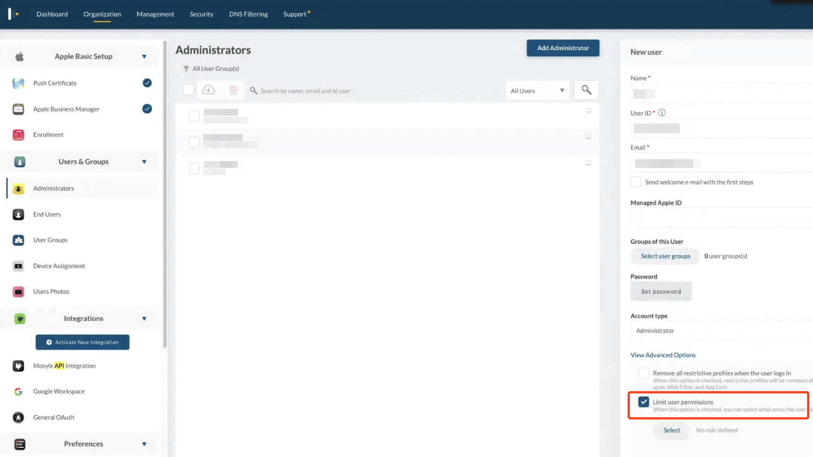Image resolution: width=813 pixels, height=457 pixels.
Task: Click device icon on third administrator row
Action: point(589,163)
